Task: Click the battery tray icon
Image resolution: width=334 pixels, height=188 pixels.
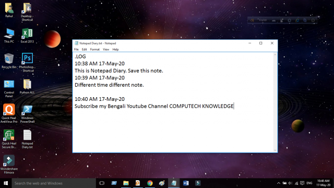Action: point(284,183)
